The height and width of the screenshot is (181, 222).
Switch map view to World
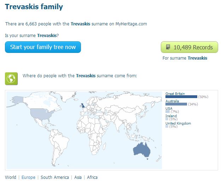[11, 177]
